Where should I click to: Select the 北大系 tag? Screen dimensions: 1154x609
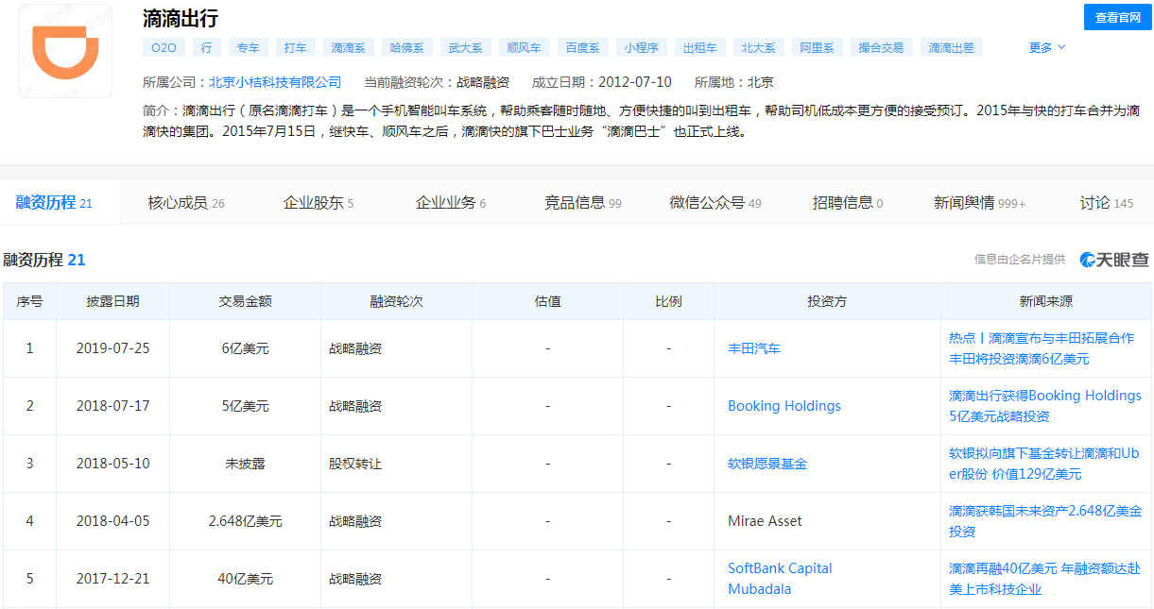758,47
